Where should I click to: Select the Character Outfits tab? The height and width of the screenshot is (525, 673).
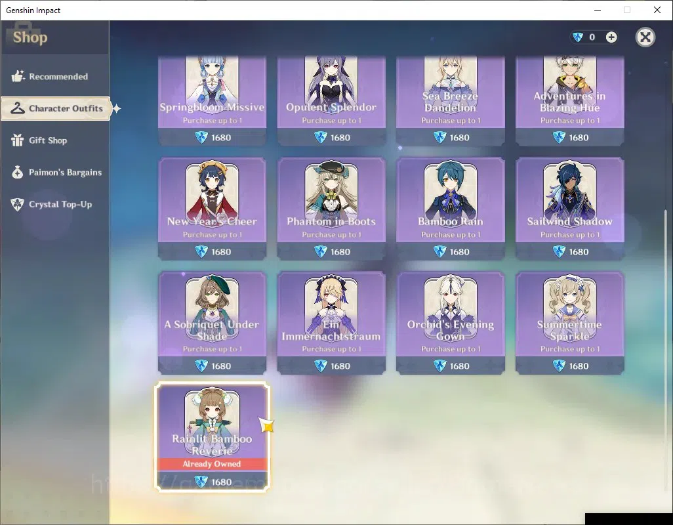(56, 108)
